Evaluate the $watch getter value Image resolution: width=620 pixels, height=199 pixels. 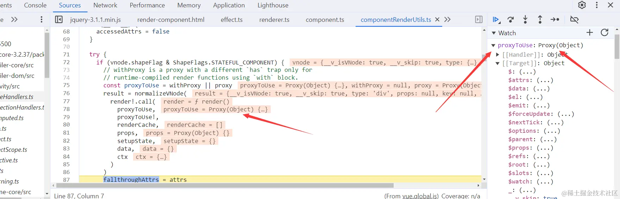tap(545, 182)
